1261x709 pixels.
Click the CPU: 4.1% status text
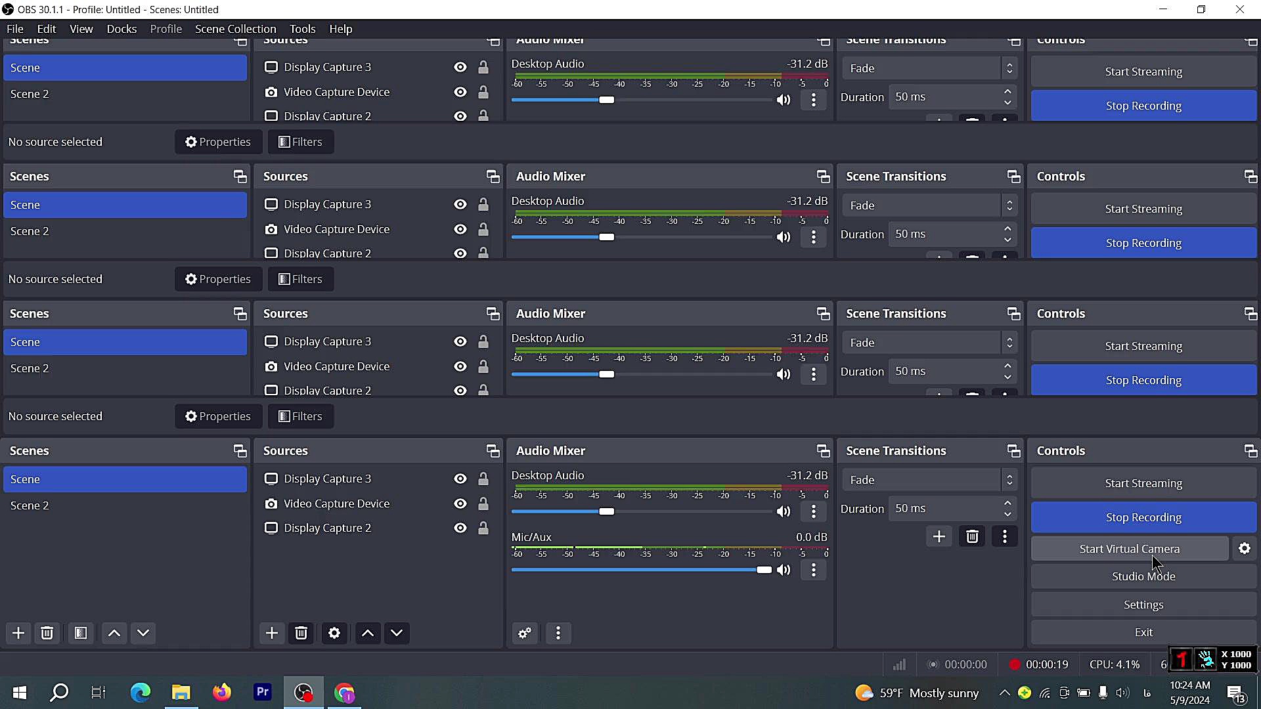pos(1115,664)
